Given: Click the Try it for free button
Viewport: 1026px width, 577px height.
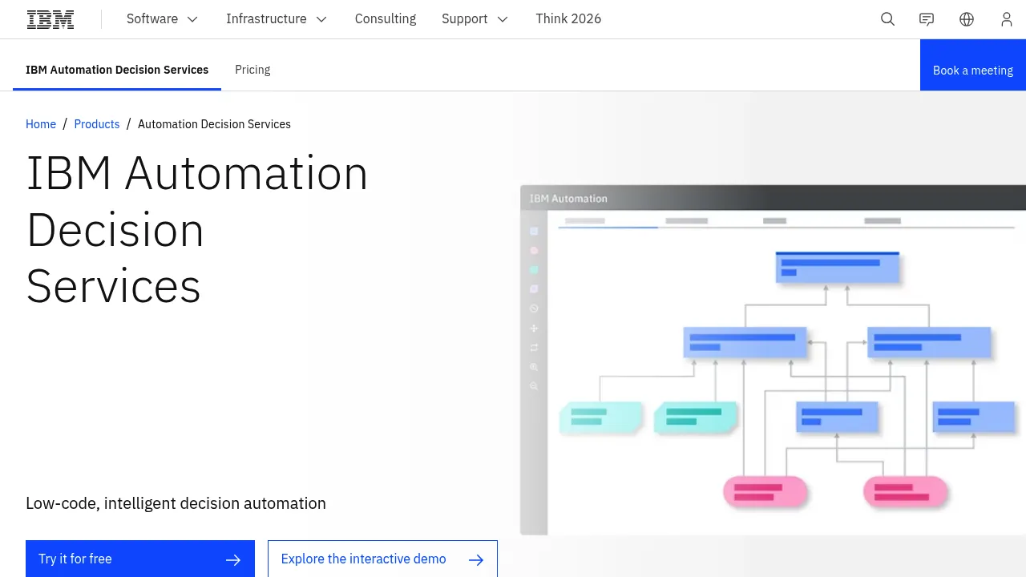Looking at the screenshot, I should [140, 559].
